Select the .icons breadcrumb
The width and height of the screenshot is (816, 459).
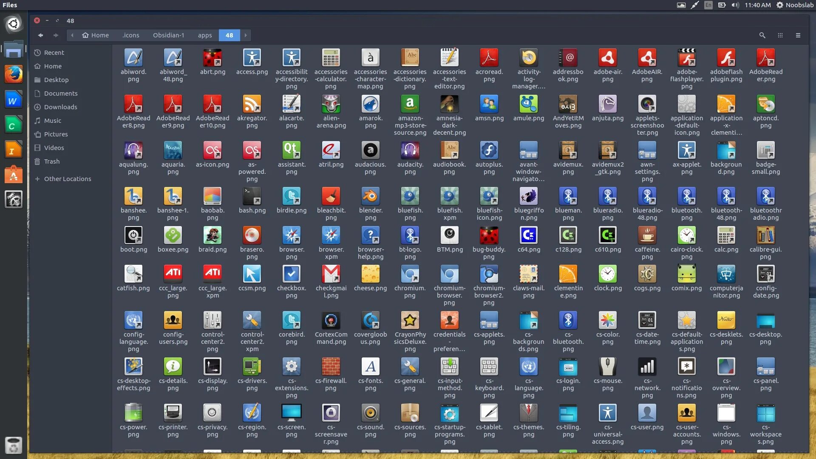[130, 35]
